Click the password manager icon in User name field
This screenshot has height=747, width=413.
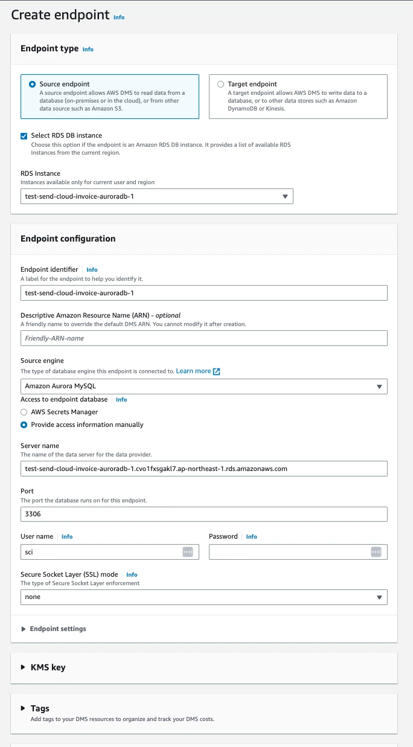(x=187, y=552)
